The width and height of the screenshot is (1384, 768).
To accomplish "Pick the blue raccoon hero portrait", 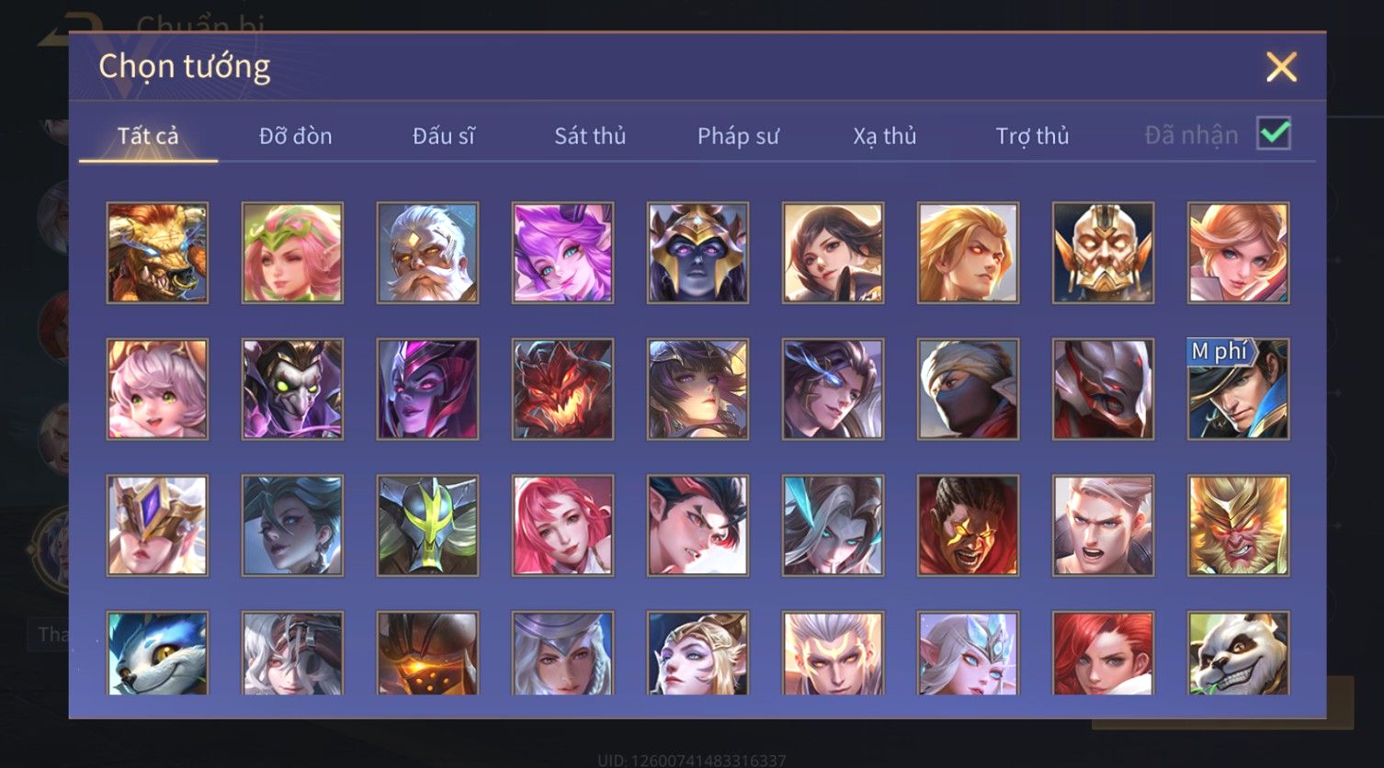I will coord(157,653).
